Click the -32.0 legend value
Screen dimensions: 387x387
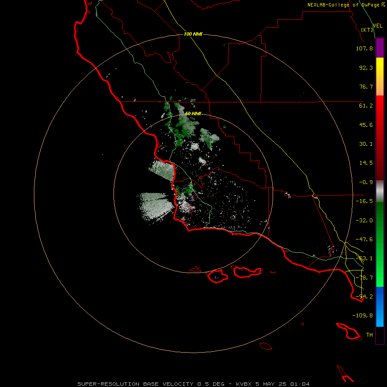point(364,221)
